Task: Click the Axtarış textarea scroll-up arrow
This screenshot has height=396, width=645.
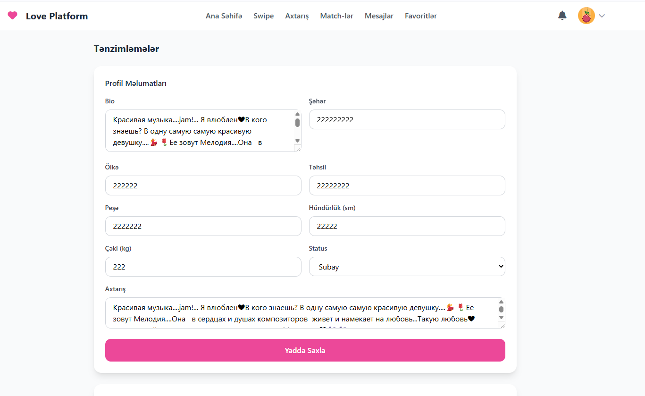Action: [501, 302]
